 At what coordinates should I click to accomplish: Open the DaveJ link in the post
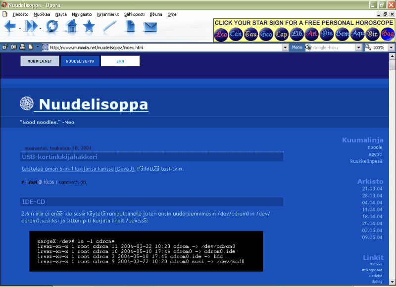125,169
